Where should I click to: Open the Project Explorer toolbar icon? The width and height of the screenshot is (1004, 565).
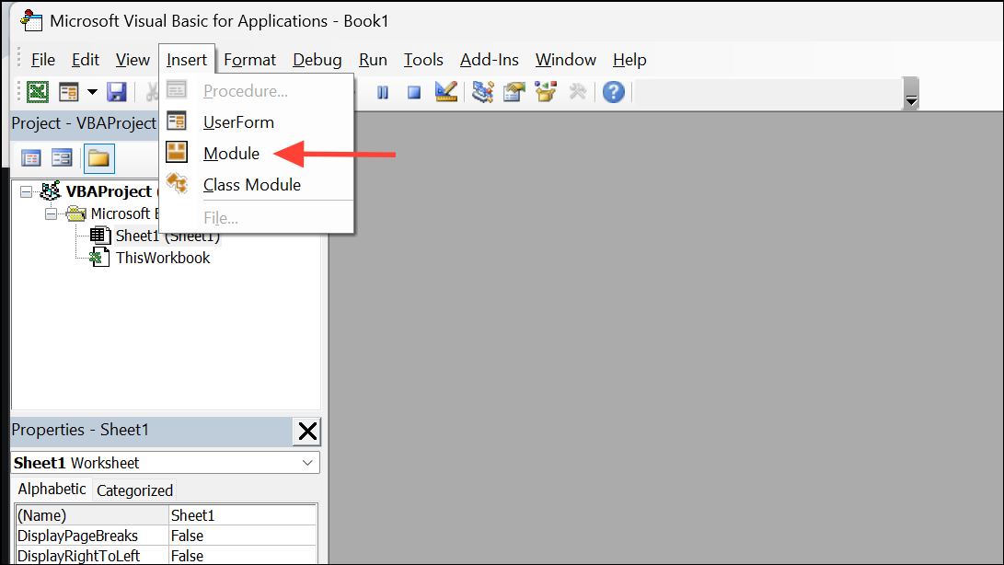tap(483, 92)
